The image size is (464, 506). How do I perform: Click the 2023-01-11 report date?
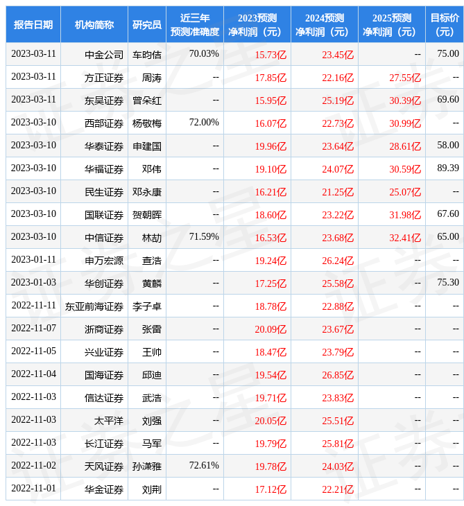coord(33,259)
